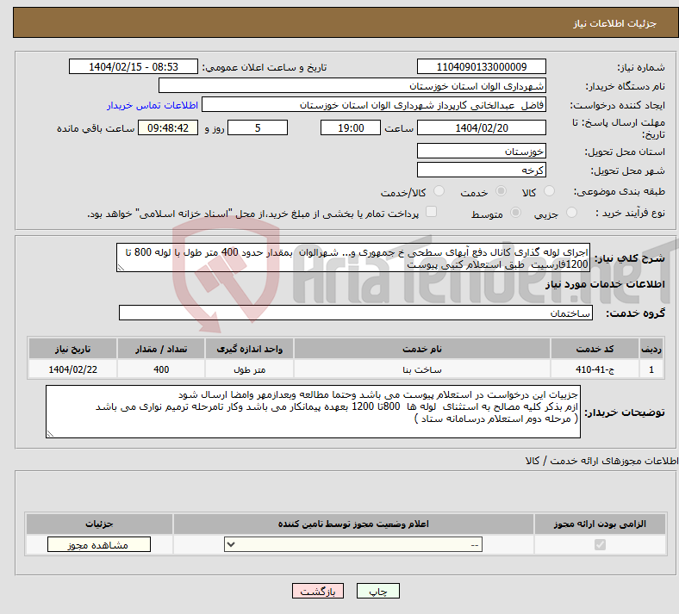Click the buyer organization name field
The height and width of the screenshot is (614, 679).
click(x=352, y=85)
